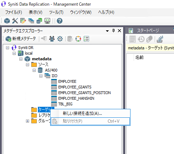The width and height of the screenshot is (174, 154).
Task: Click the stacked tables toolbar icon
Action: pyautogui.click(x=31, y=21)
